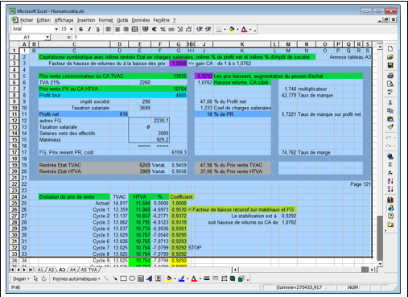408x297 pixels.
Task: Center cell text horizontally
Action: 117,29
